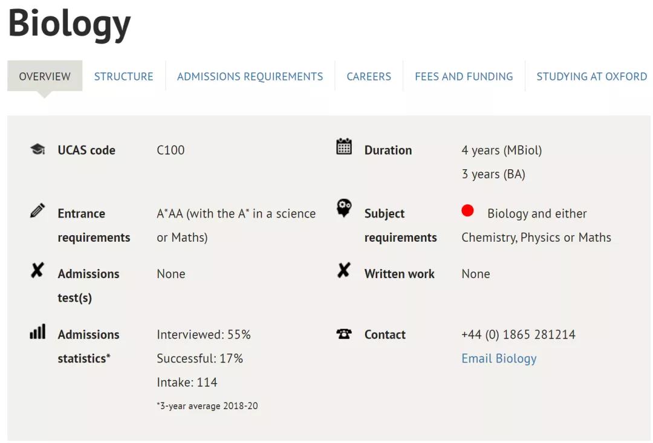Open the Email Biology link
Viewport: 653px width, 443px height.
click(499, 358)
